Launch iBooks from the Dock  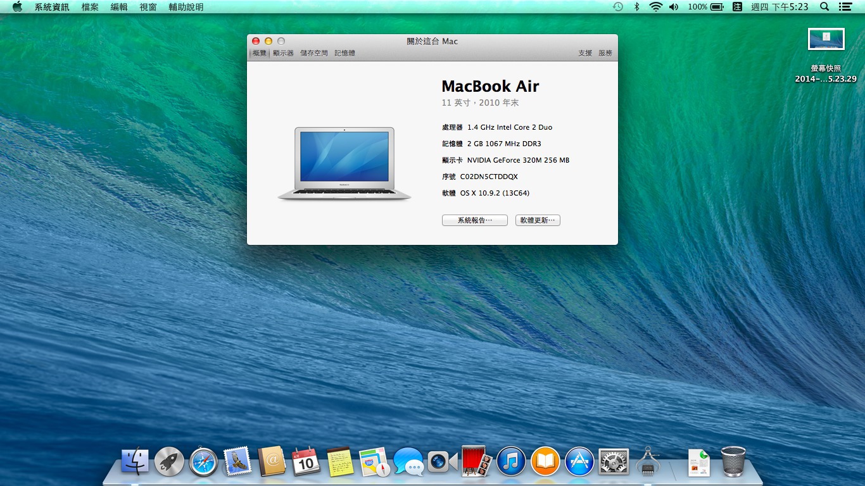pos(545,462)
